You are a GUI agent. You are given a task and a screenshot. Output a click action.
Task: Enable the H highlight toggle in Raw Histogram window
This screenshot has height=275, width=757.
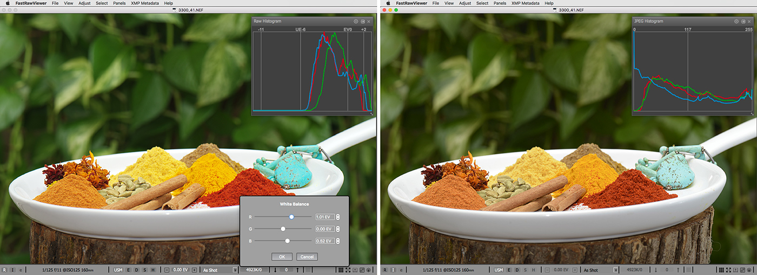tap(152, 270)
